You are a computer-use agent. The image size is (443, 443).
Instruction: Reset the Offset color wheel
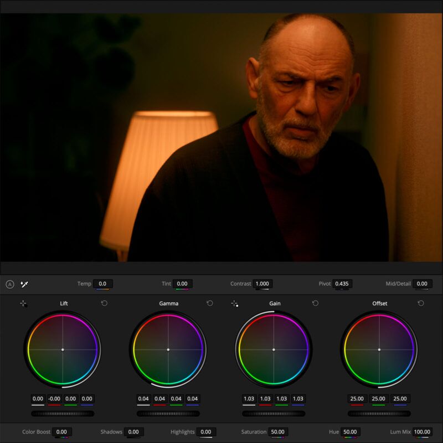(x=421, y=303)
